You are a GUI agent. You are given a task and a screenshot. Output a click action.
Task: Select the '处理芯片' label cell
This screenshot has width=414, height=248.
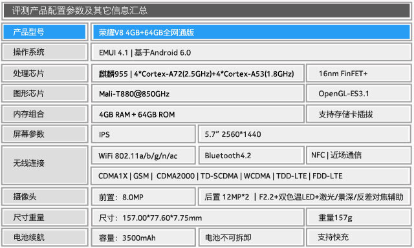pyautogui.click(x=45, y=73)
